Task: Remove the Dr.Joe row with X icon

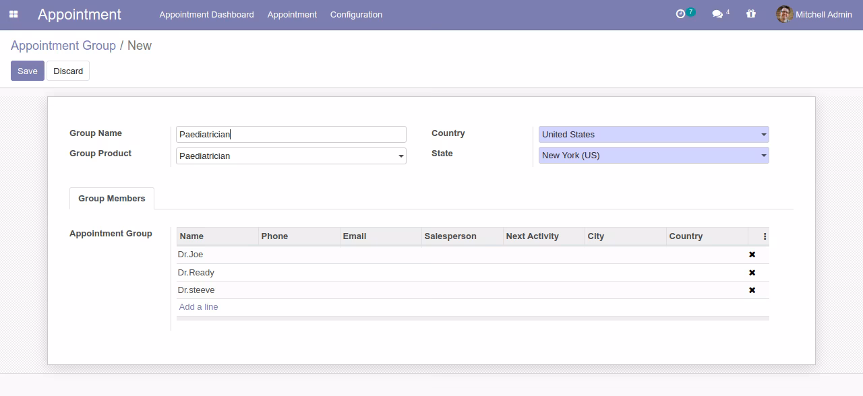Action: tap(752, 255)
